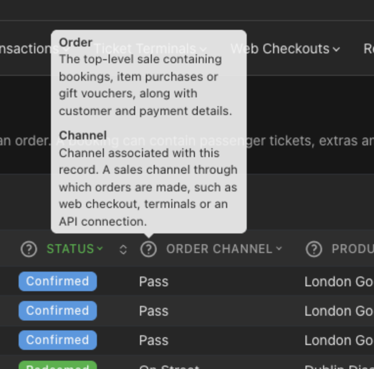Click the sort arrows after the STATUS column
Screen dimensions: 374x369
[123, 250]
